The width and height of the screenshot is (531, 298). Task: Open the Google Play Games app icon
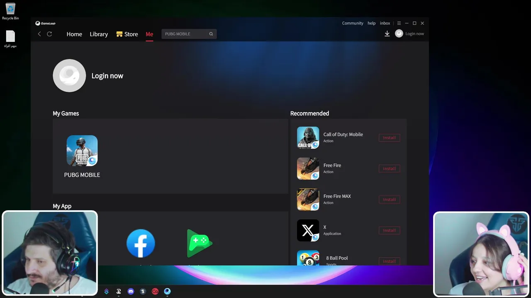(x=200, y=243)
